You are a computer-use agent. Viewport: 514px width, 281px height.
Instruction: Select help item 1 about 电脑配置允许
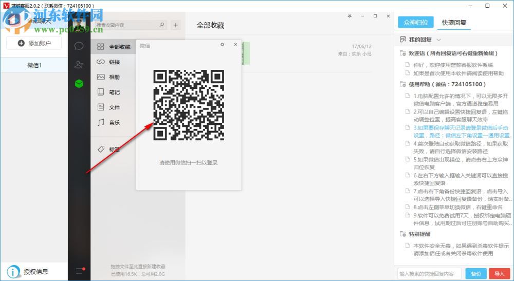coord(460,100)
